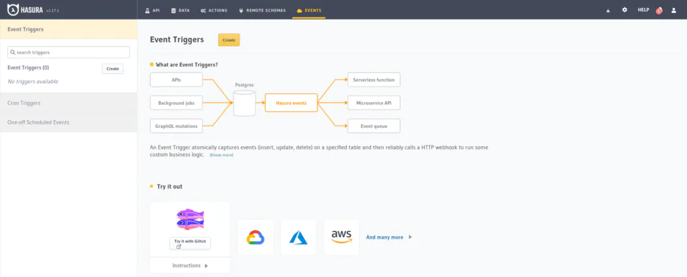
Task: Focus the search triggers input field
Action: (69, 52)
